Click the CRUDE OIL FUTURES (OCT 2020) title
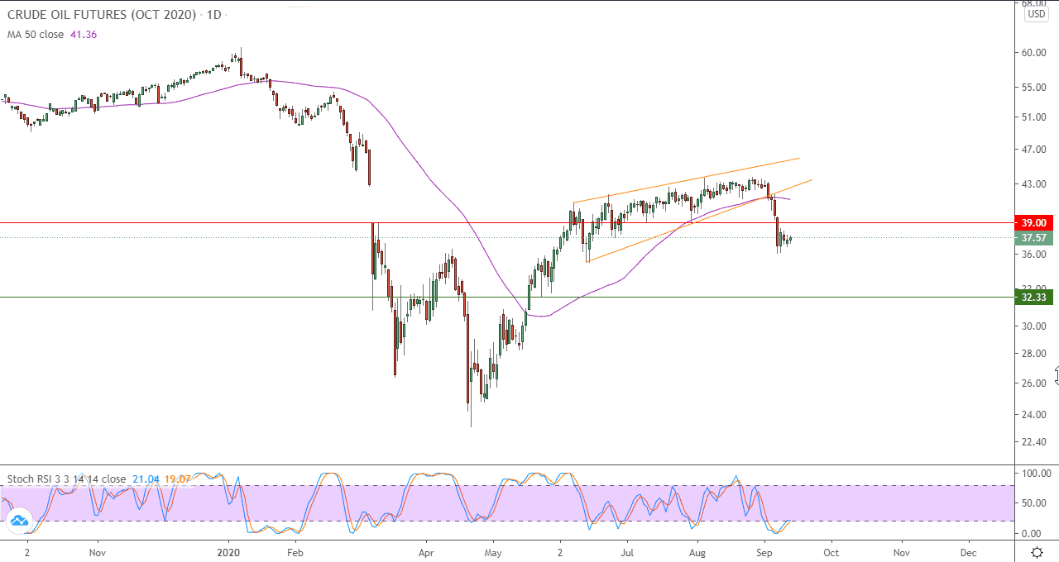Image resolution: width=1059 pixels, height=562 pixels. pos(103,16)
